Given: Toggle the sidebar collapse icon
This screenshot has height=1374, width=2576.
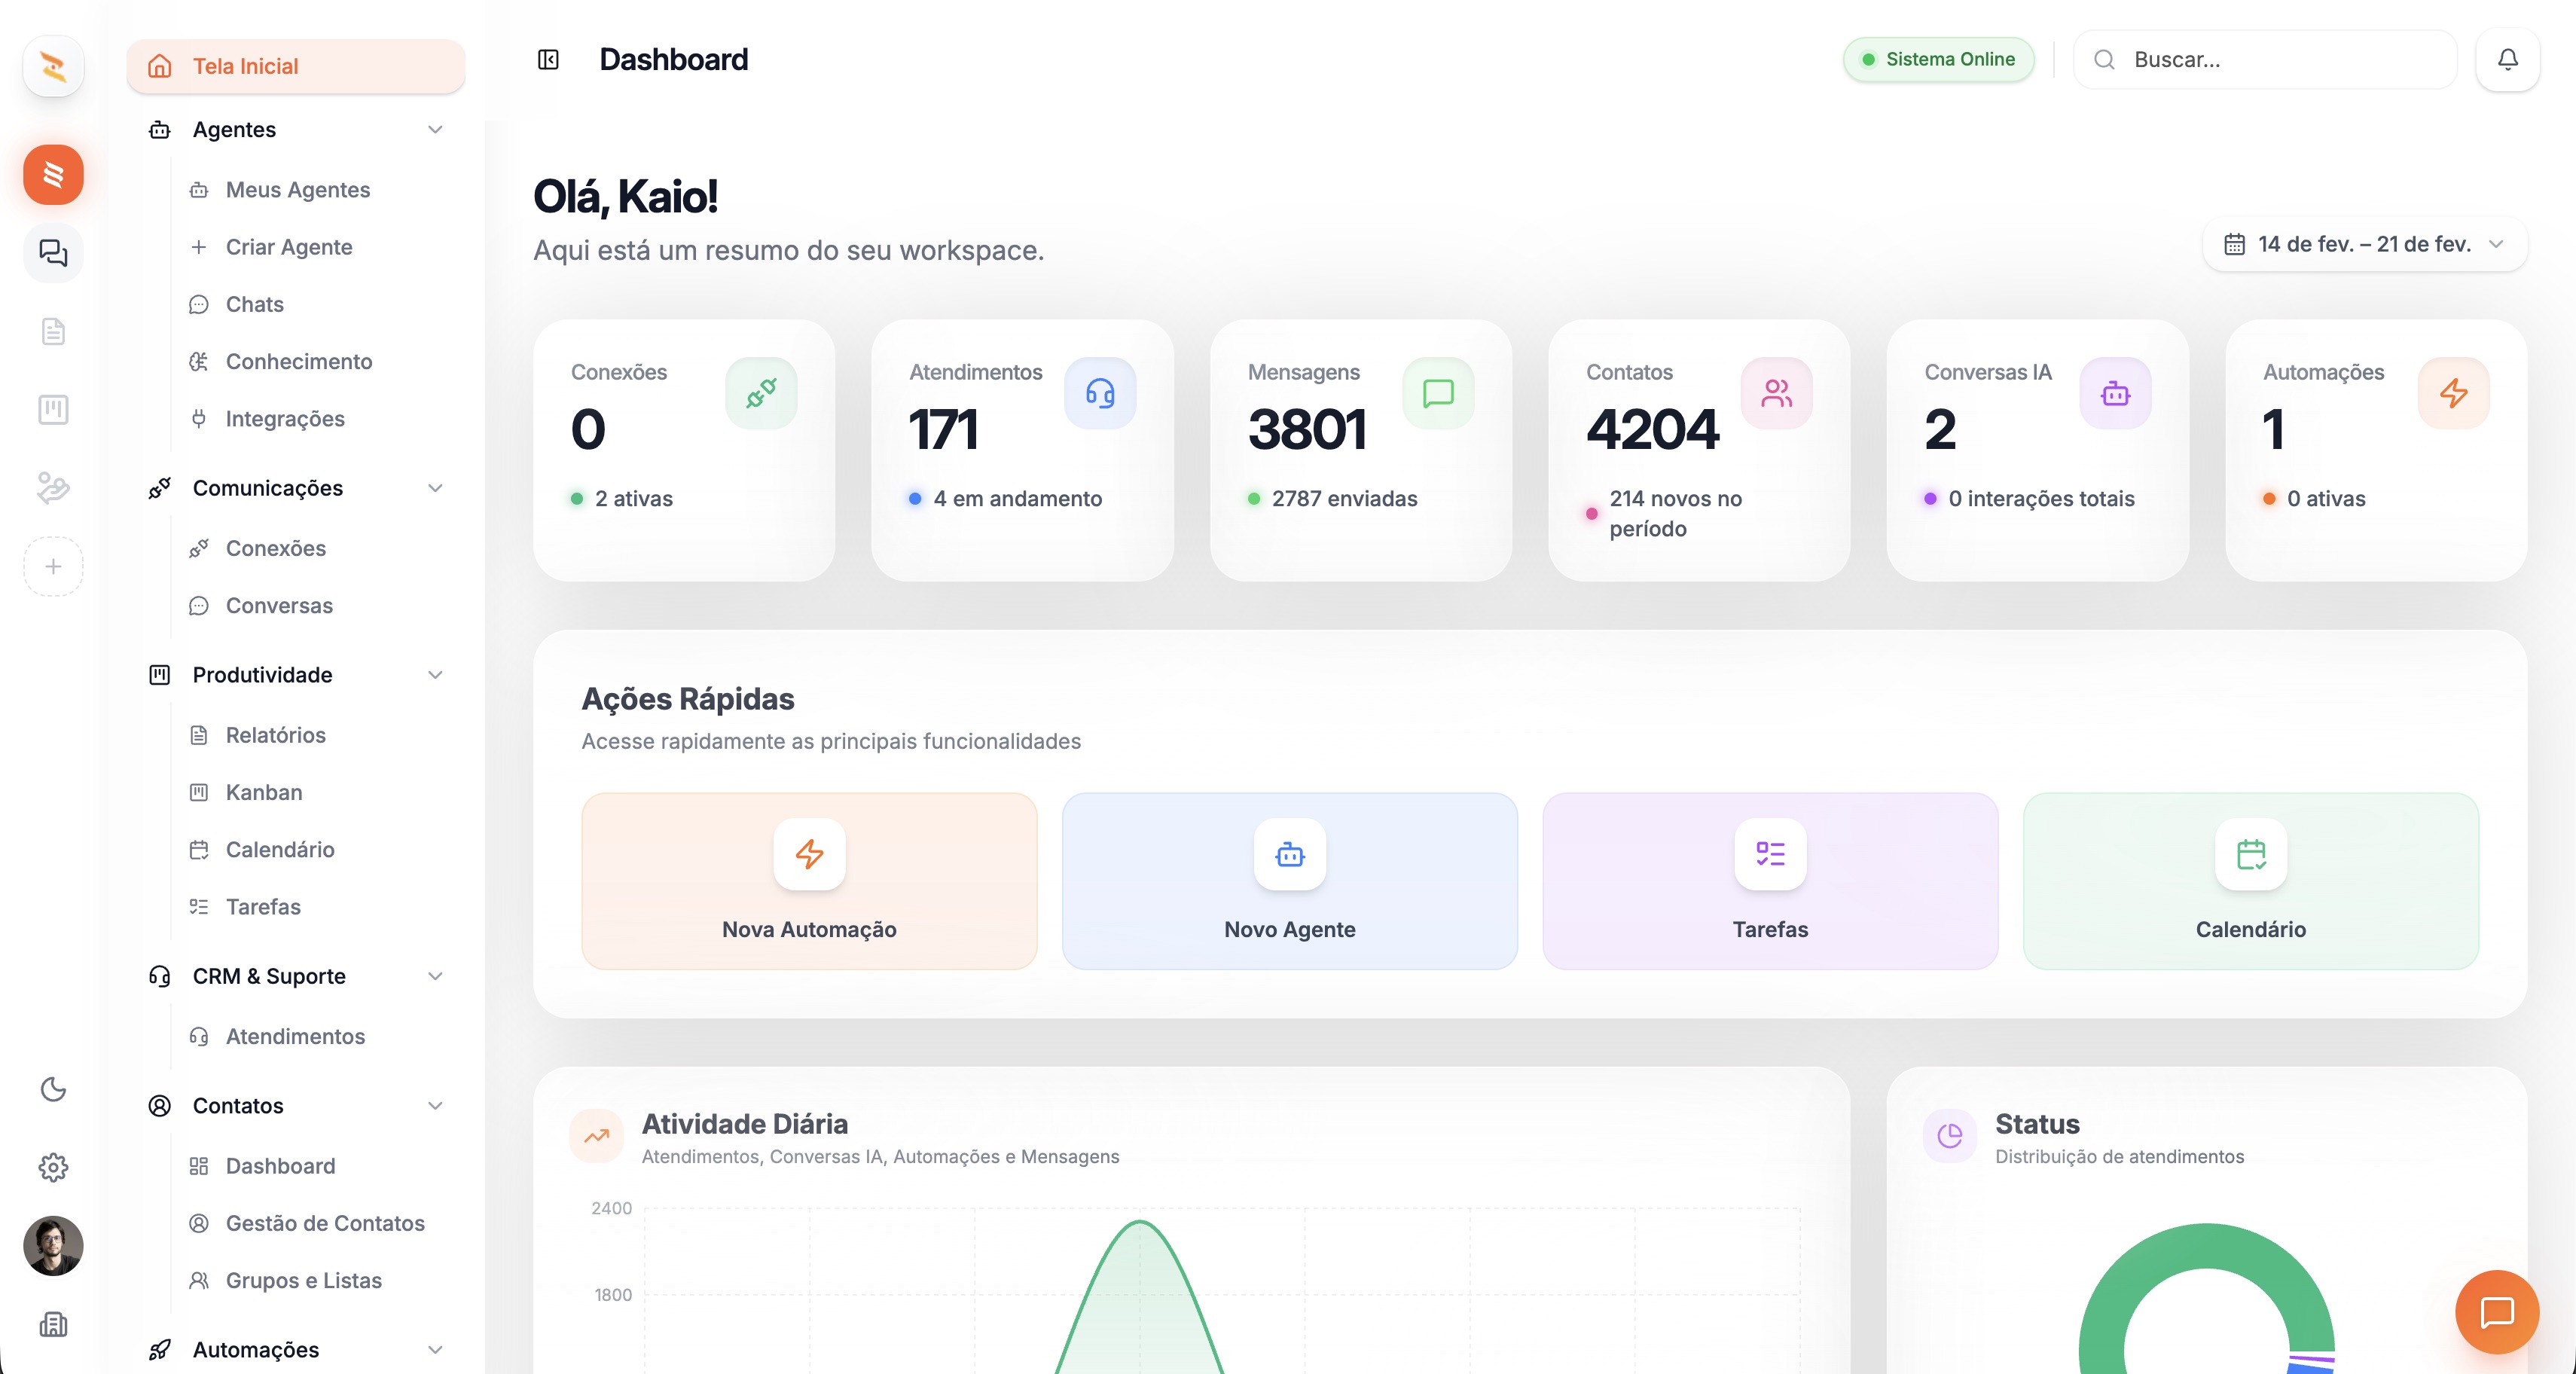Looking at the screenshot, I should [x=548, y=60].
